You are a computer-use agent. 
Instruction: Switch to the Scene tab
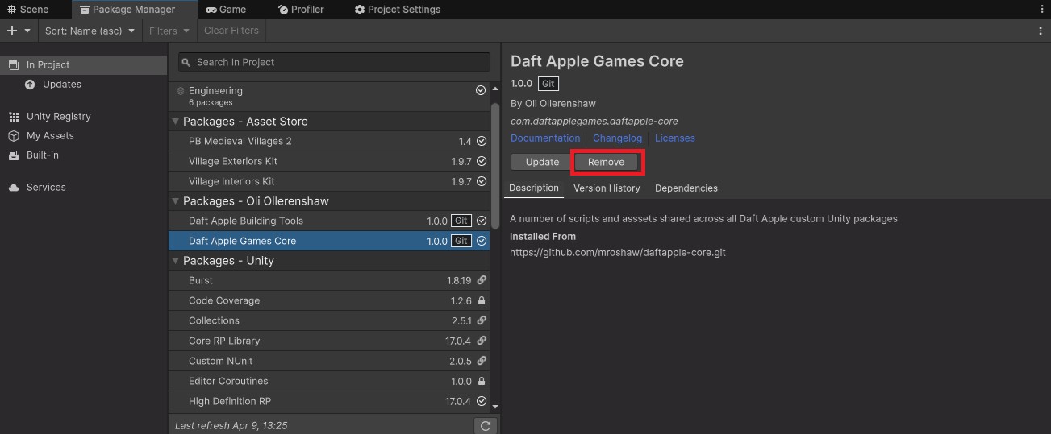pos(28,10)
